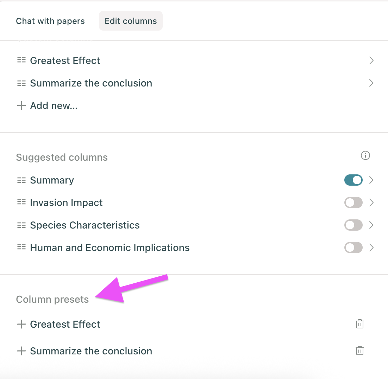Delete the Summarize the conclusion preset
The width and height of the screenshot is (388, 379).
click(x=359, y=351)
